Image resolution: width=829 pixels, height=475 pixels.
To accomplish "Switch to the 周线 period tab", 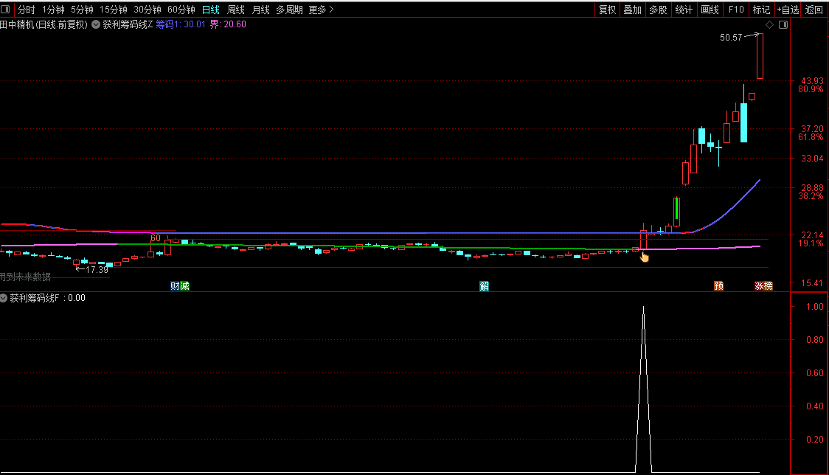I will 236,10.
